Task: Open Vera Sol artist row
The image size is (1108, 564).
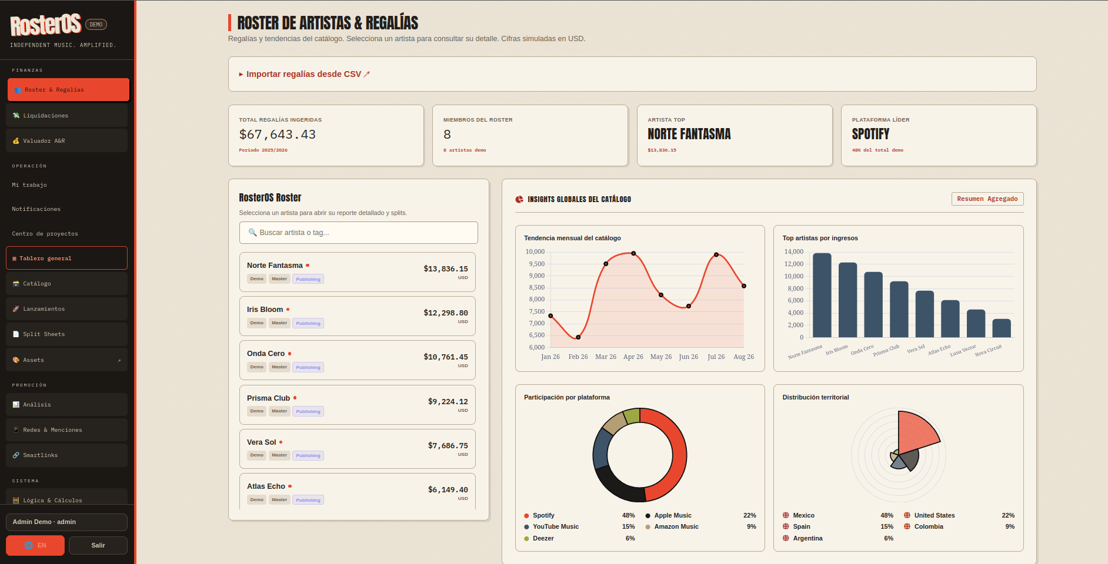Action: [358, 449]
